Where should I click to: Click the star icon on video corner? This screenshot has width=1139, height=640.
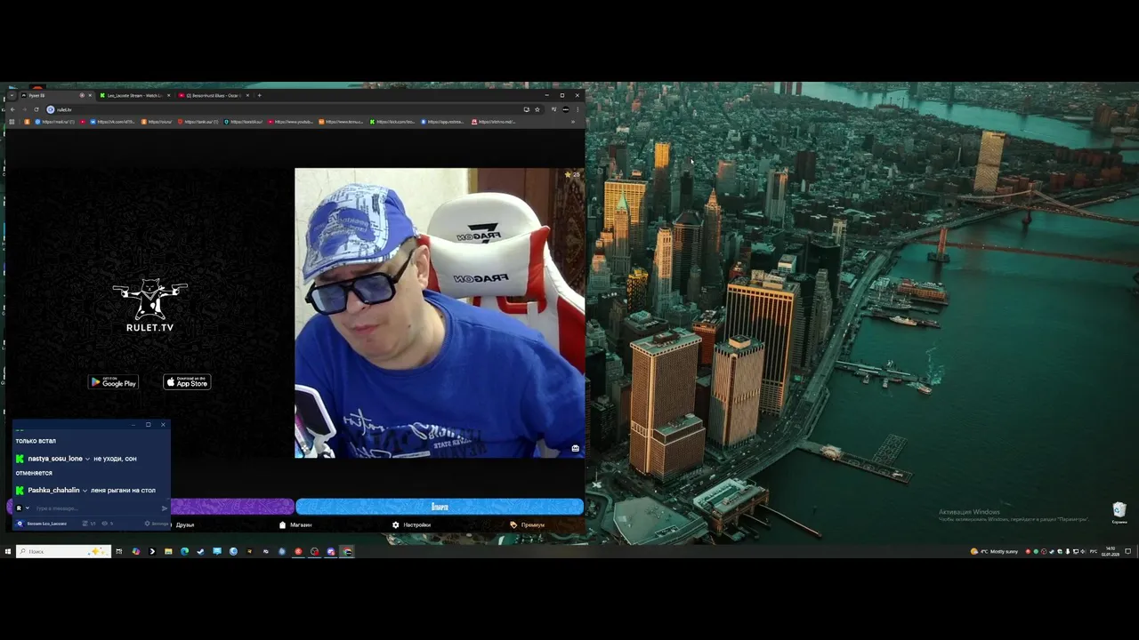[x=568, y=175]
